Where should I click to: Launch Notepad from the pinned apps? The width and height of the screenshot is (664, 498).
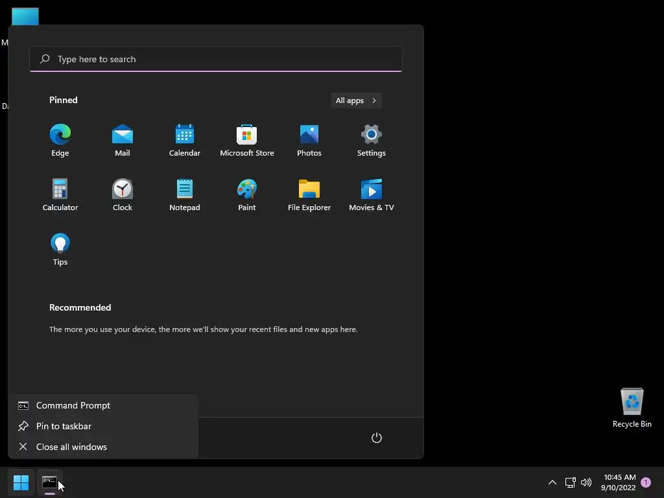(x=185, y=195)
